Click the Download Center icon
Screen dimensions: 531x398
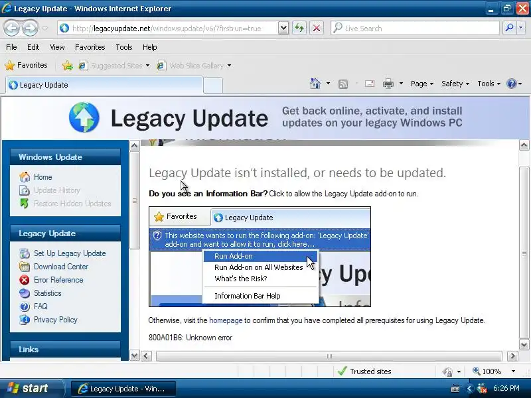[25, 267]
